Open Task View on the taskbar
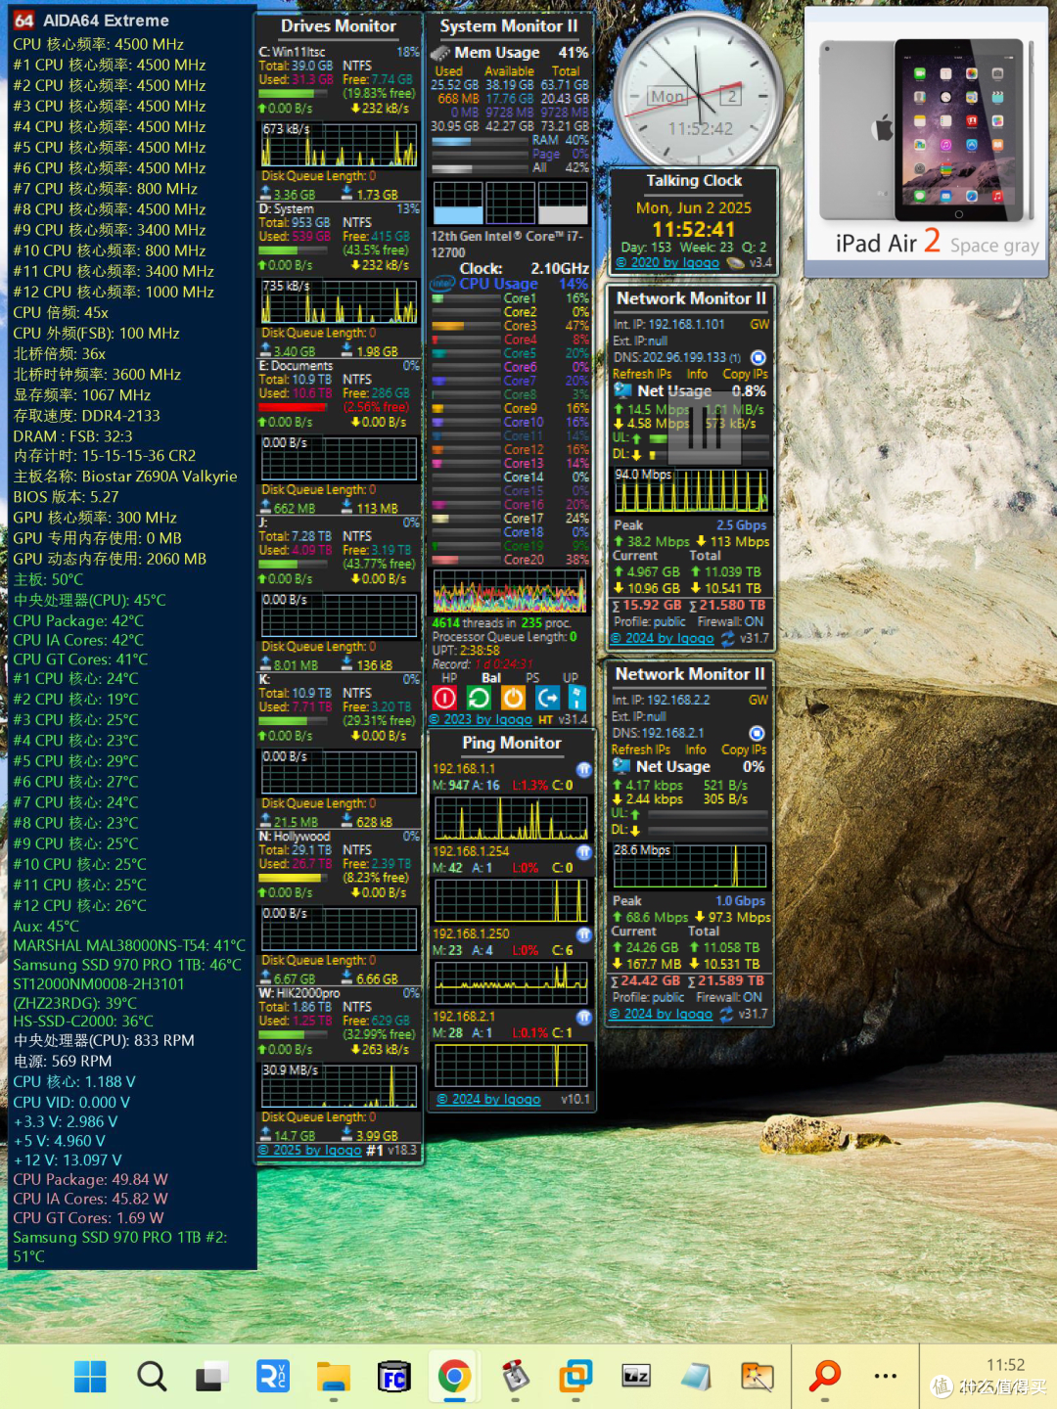 click(210, 1378)
